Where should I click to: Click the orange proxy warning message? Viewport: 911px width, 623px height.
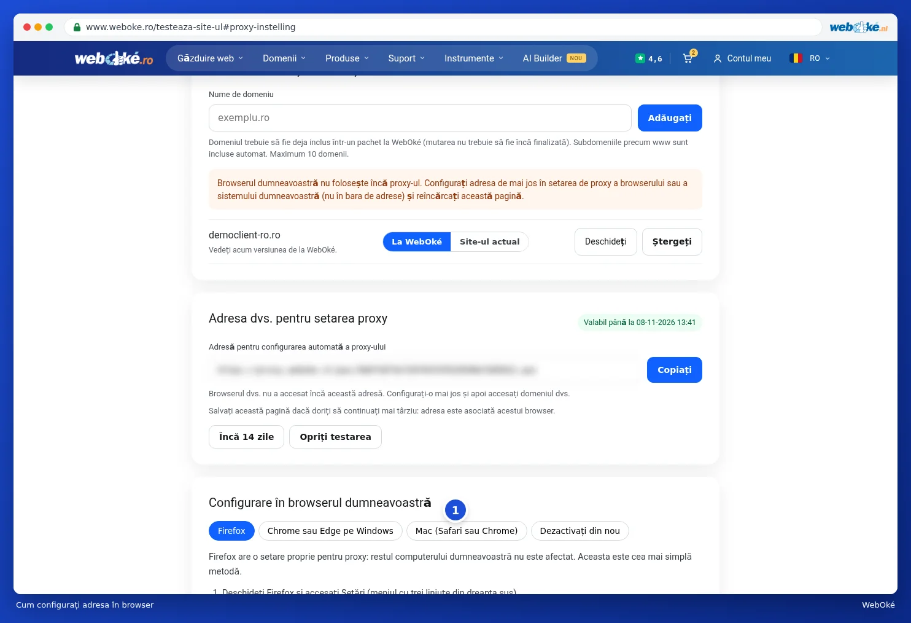(x=455, y=189)
